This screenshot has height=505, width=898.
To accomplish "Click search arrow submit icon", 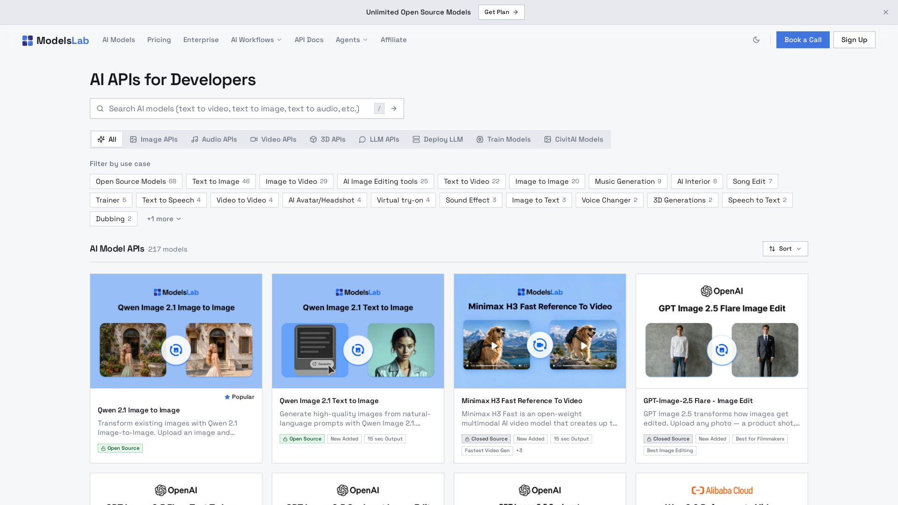I will (x=394, y=108).
